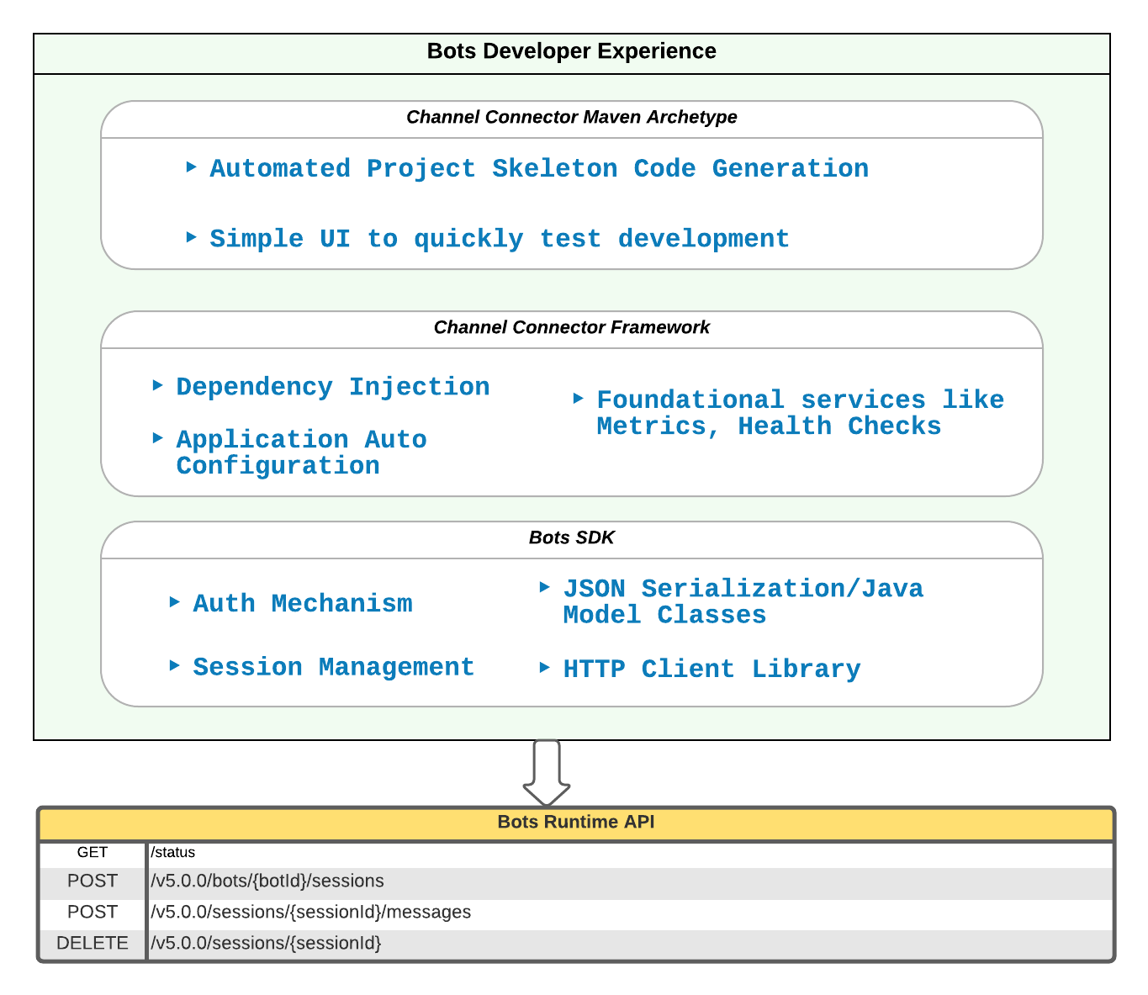Screen dimensions: 1148x995
Task: Toggle the bullet marker beside Auth Mechanism
Action: (174, 601)
